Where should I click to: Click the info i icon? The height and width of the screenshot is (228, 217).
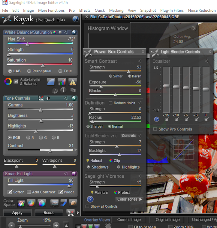(63, 90)
